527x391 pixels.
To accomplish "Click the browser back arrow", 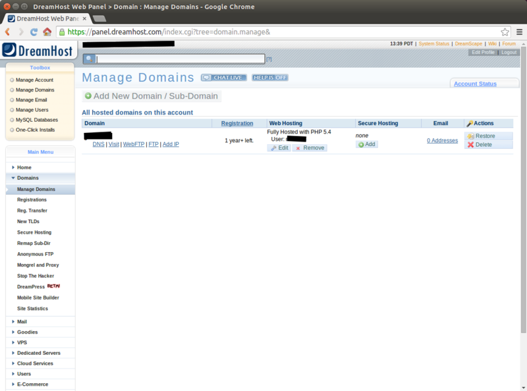I will [x=7, y=32].
